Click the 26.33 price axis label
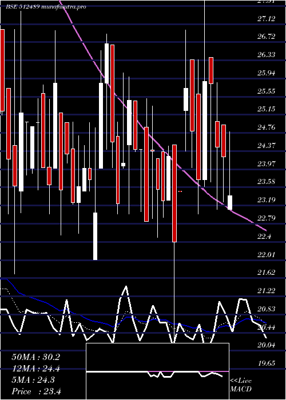Screen dimensions: 286x400 267,55
